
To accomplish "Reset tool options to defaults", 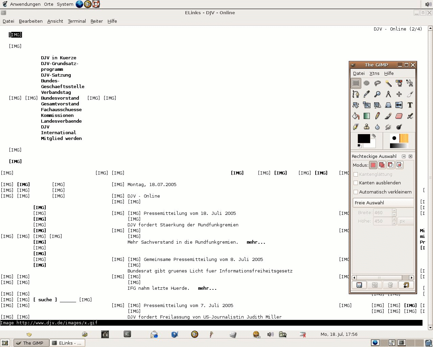I will [x=406, y=285].
